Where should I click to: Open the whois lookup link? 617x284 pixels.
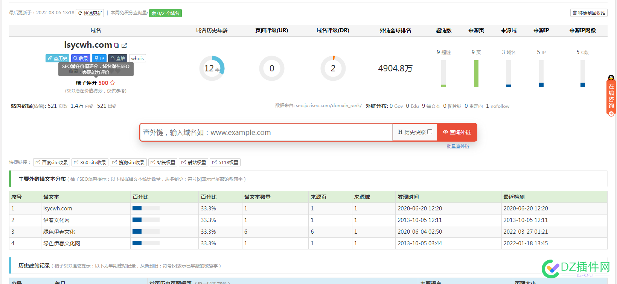point(137,58)
